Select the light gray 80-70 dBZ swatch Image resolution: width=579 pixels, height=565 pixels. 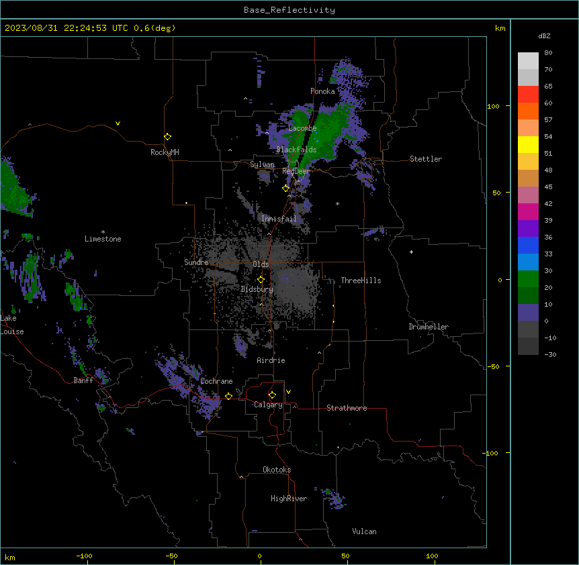528,61
